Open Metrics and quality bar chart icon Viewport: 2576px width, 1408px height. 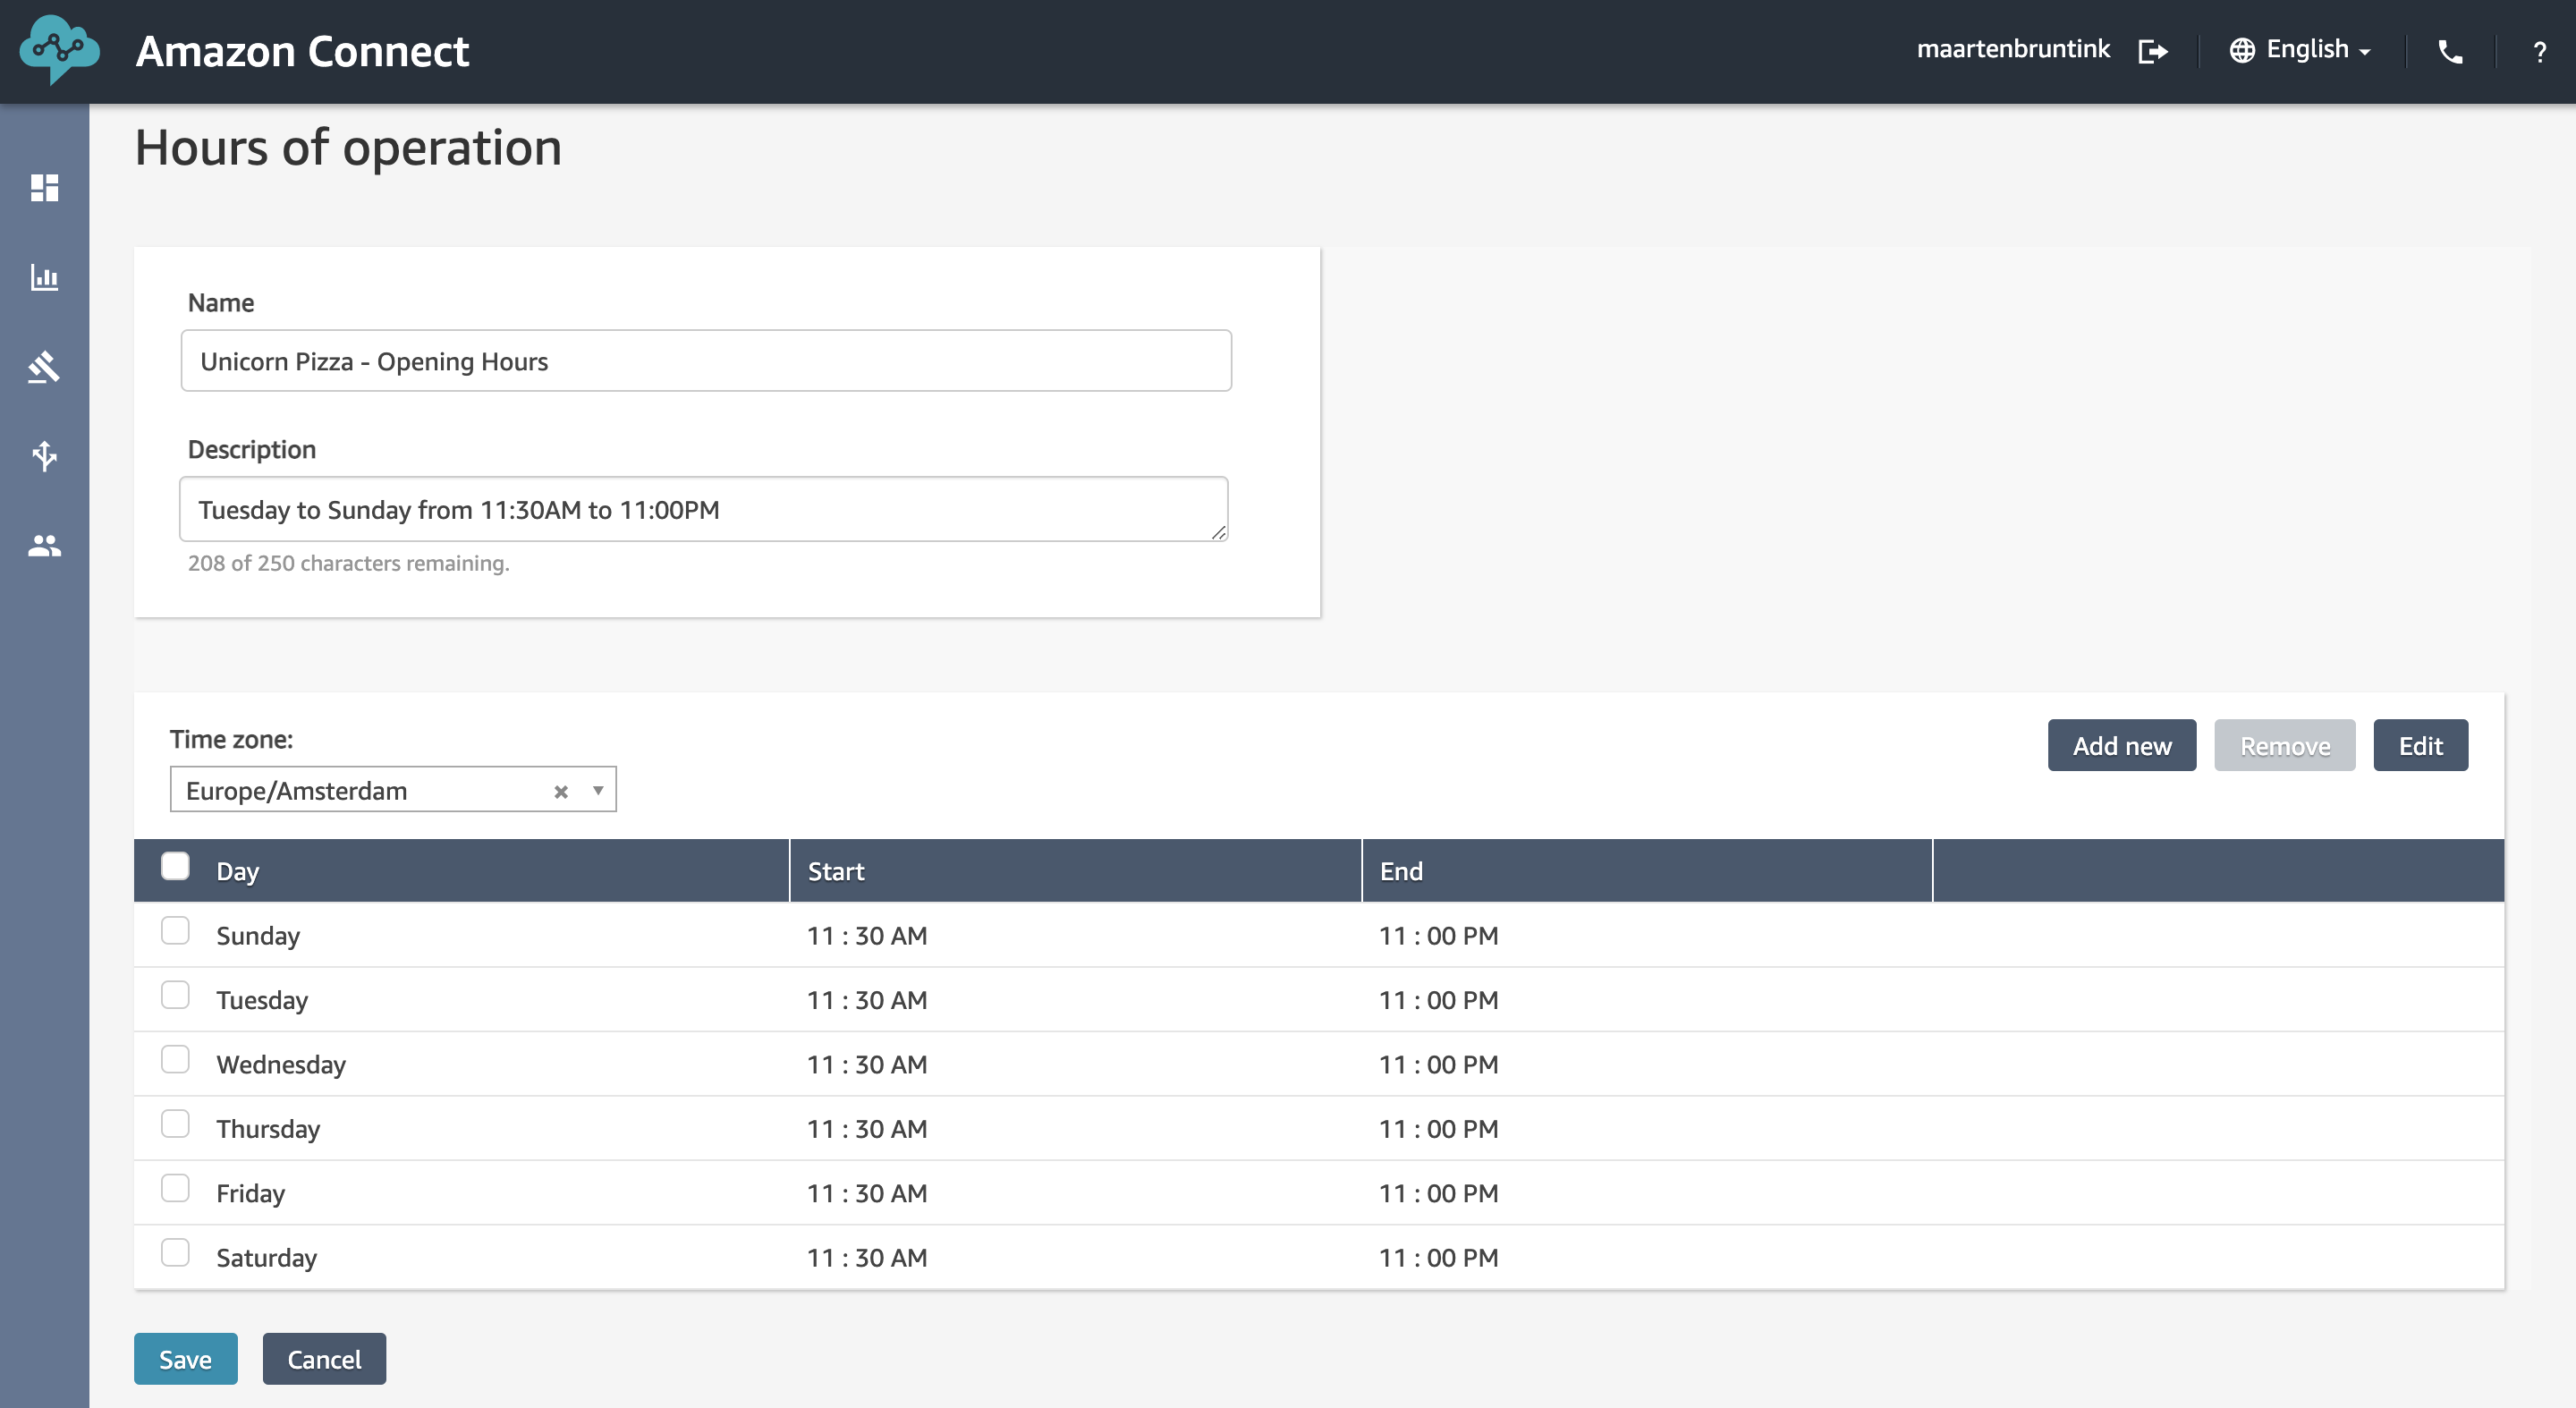tap(44, 277)
